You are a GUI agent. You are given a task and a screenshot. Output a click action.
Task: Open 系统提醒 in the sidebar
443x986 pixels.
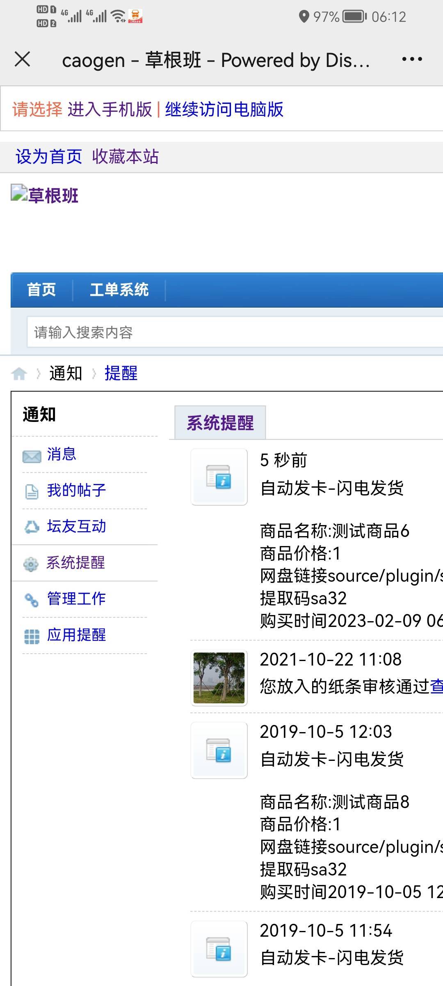point(75,563)
